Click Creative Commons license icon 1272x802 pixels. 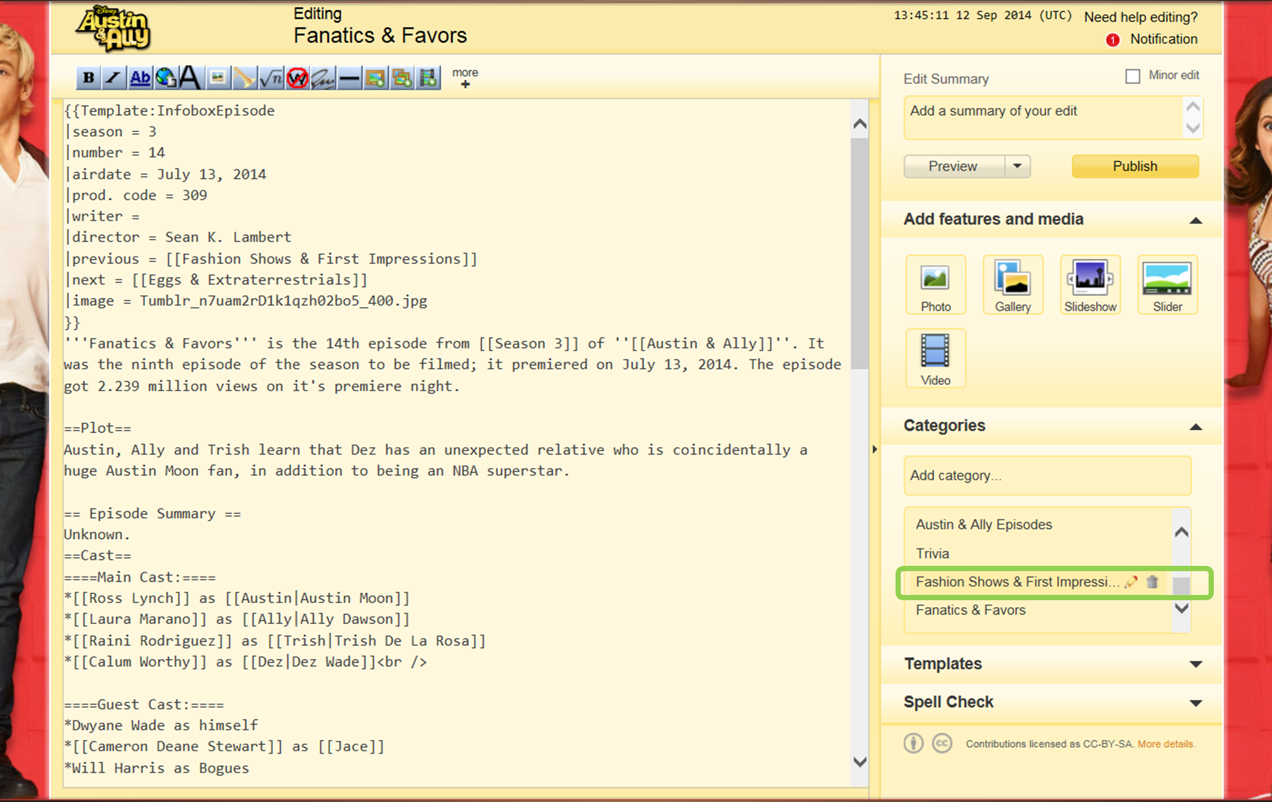tap(942, 743)
